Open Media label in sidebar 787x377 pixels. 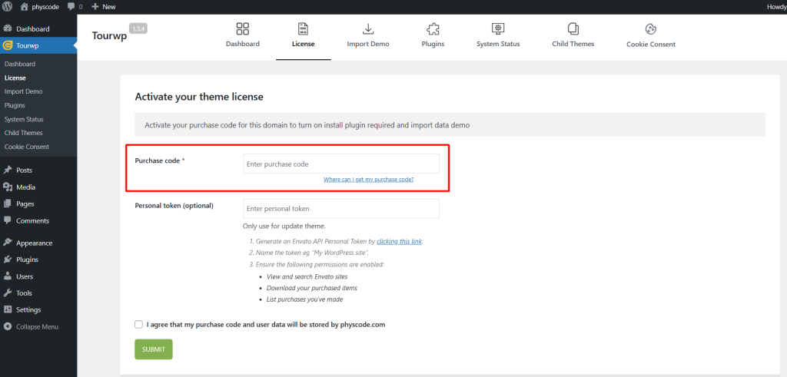pyautogui.click(x=25, y=187)
